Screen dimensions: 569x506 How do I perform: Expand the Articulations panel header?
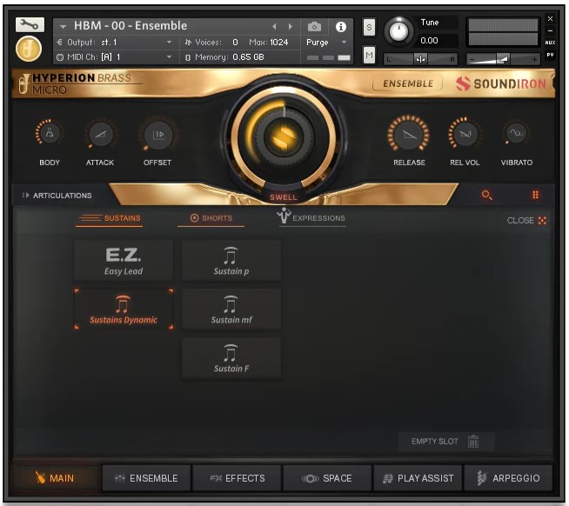coord(57,195)
